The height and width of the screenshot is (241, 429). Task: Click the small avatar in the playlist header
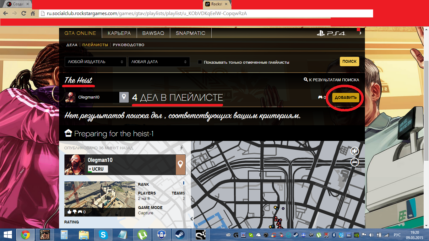[x=70, y=97]
